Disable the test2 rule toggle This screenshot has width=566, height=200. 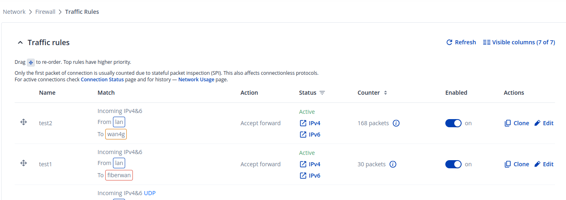point(453,123)
